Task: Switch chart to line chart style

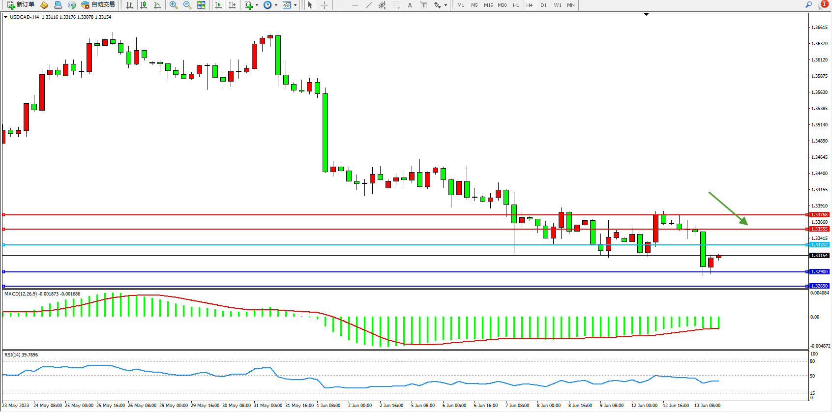Action: pos(157,5)
